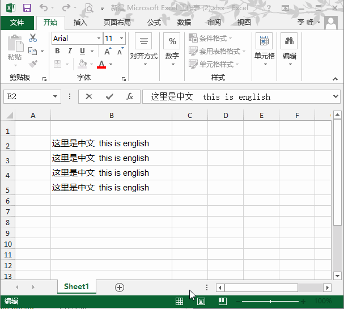The height and width of the screenshot is (309, 344).
Task: Open 单元格样式 cell styles menu
Action: coord(214,64)
